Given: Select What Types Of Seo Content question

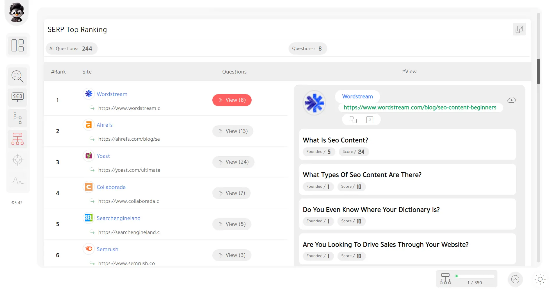Looking at the screenshot, I should [x=362, y=175].
